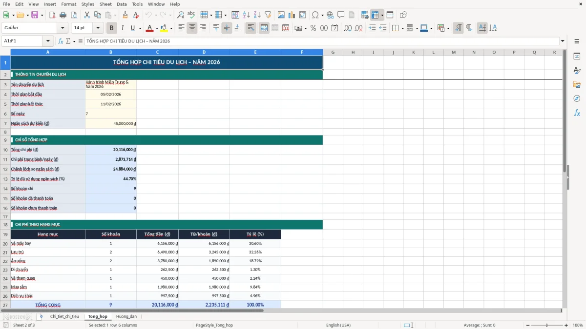Open the Sheet menu

pyautogui.click(x=105, y=4)
